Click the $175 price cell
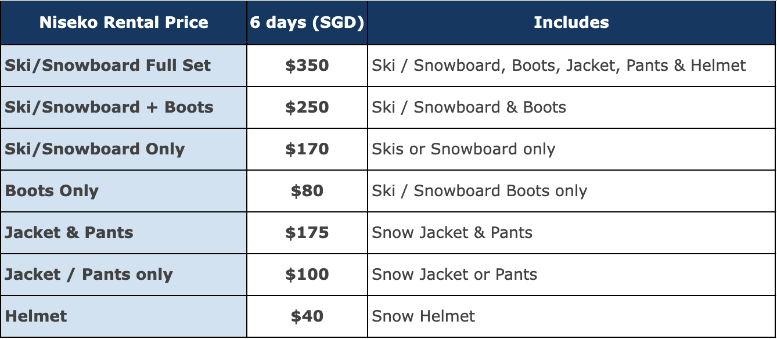This screenshot has width=777, height=339. pos(307,233)
